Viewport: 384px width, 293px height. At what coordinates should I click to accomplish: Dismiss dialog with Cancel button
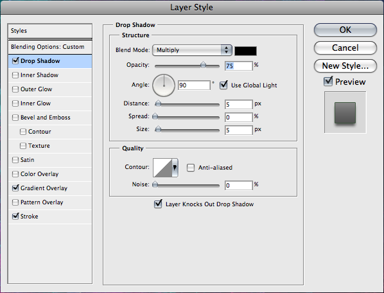pyautogui.click(x=345, y=48)
